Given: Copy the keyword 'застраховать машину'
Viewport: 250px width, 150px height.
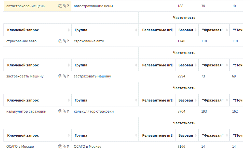Looking at the screenshot, I should pos(60,76).
